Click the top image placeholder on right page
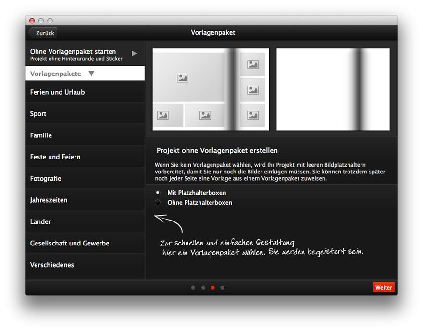Image resolution: width=423 pixels, height=331 pixels. [253, 64]
